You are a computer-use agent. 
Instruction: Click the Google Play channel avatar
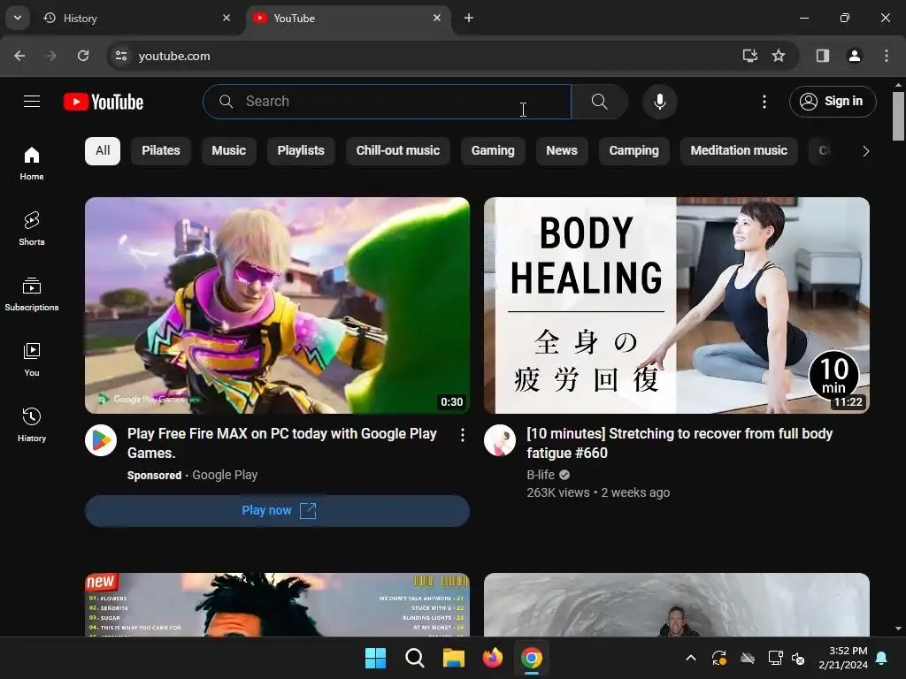click(x=101, y=440)
